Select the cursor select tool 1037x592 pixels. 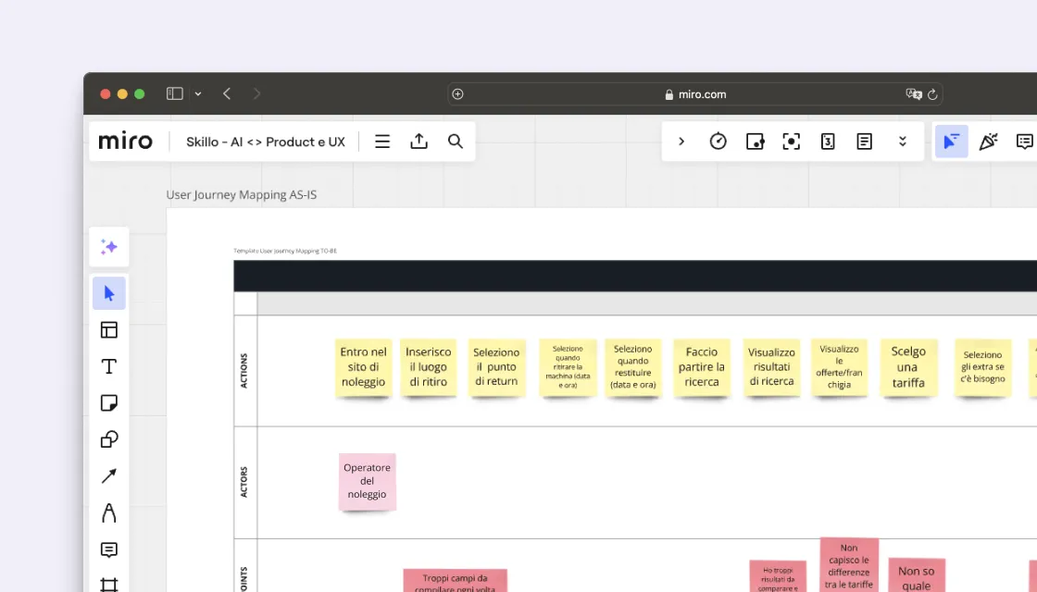(109, 293)
